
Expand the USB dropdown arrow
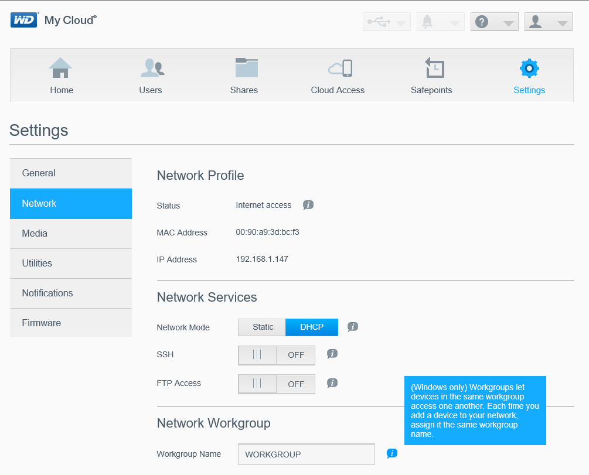click(x=401, y=23)
